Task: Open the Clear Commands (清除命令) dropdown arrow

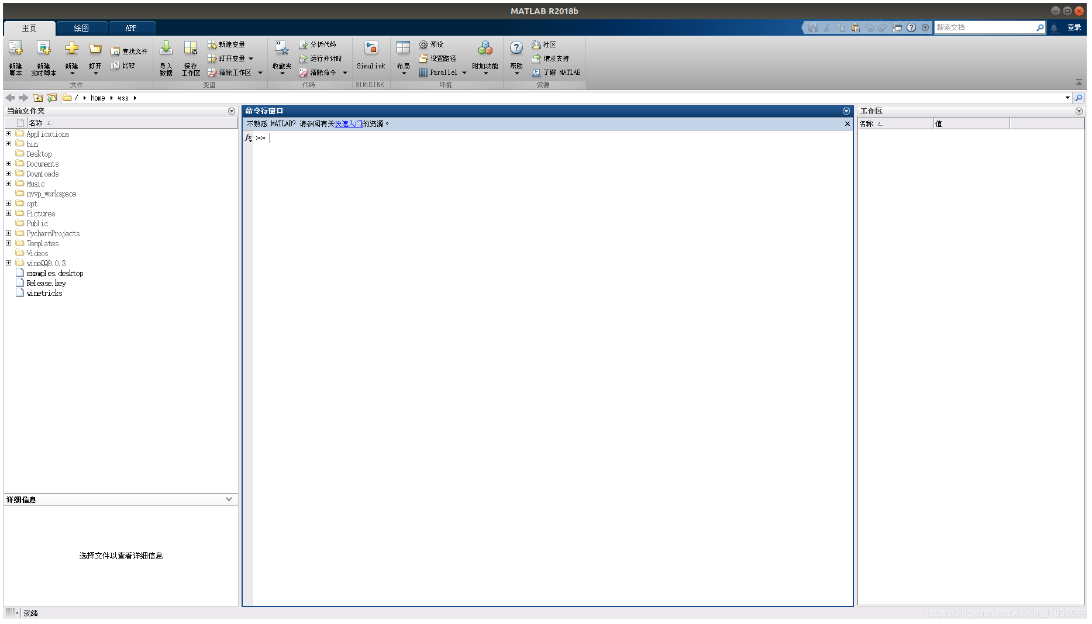Action: [x=345, y=73]
